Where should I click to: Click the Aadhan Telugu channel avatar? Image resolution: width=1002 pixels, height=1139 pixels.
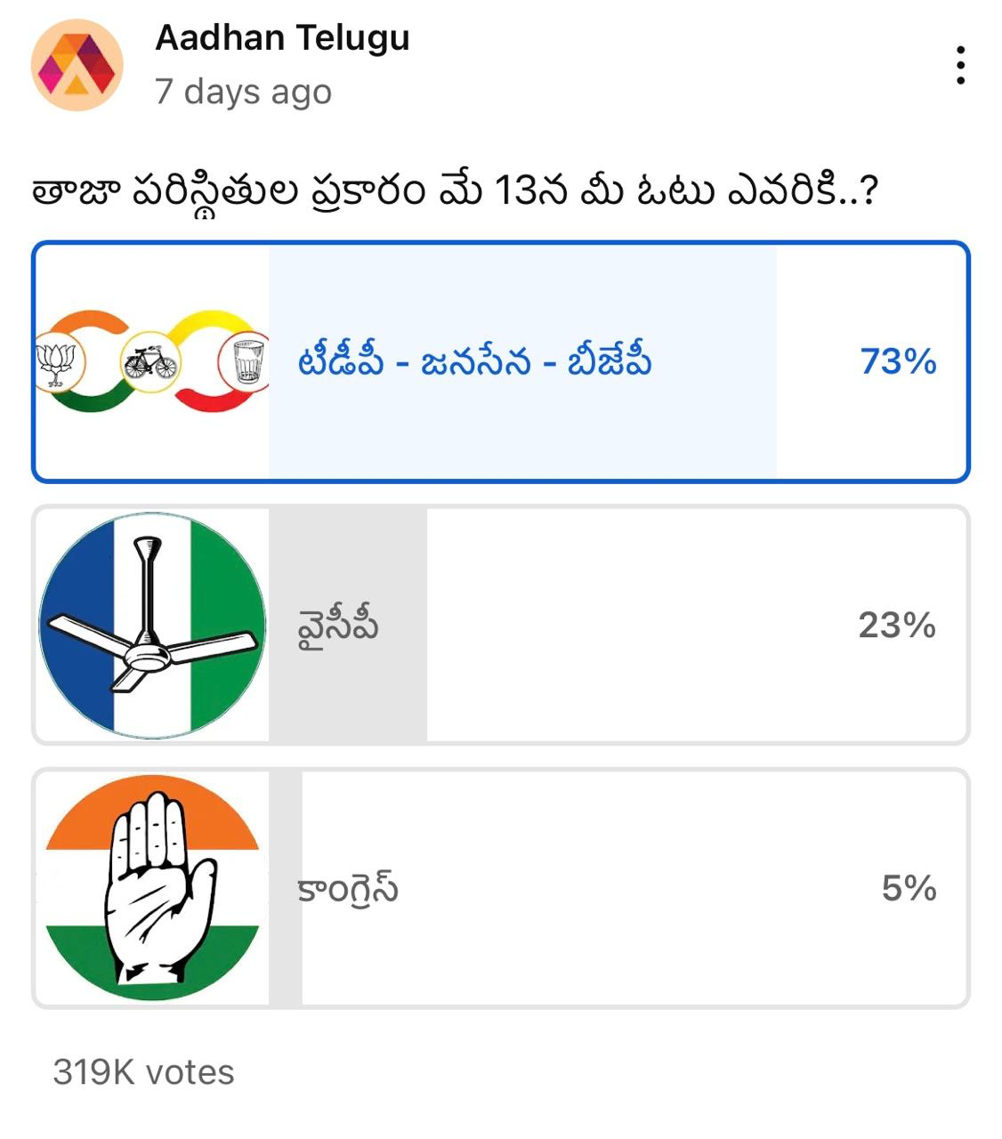click(x=77, y=65)
